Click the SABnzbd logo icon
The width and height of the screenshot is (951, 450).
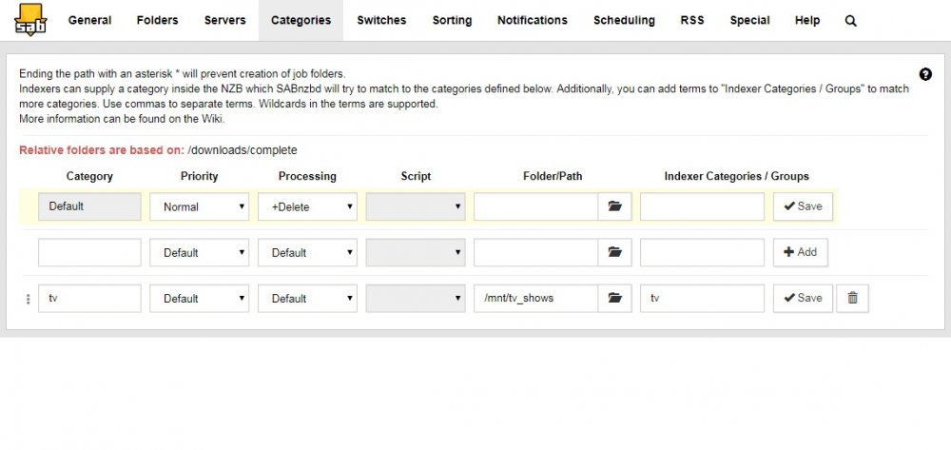point(30,20)
